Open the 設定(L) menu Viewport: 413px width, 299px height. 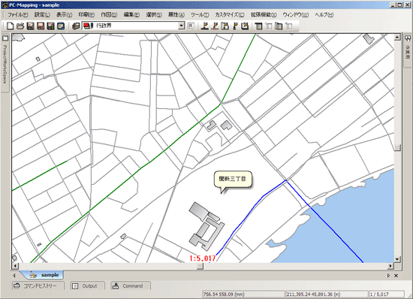pos(42,15)
